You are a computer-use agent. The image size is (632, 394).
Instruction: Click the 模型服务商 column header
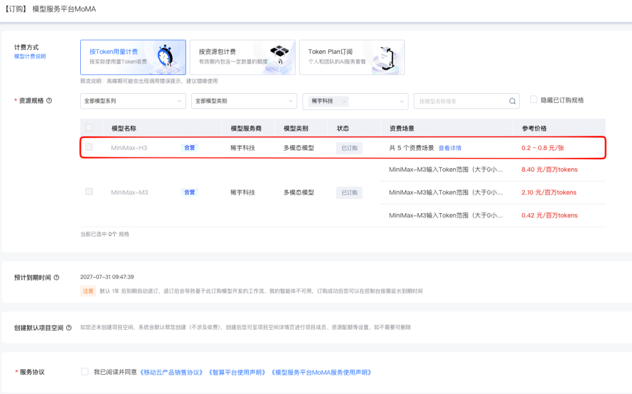pos(246,128)
